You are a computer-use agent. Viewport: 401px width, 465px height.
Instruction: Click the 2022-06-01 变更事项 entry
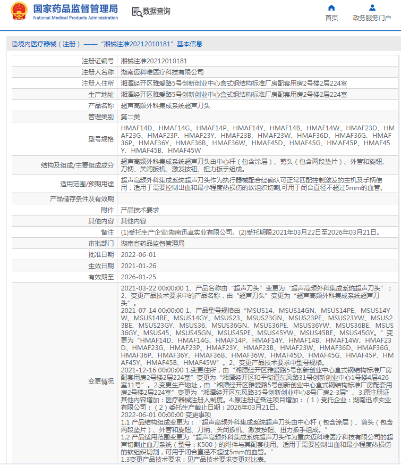[166, 415]
